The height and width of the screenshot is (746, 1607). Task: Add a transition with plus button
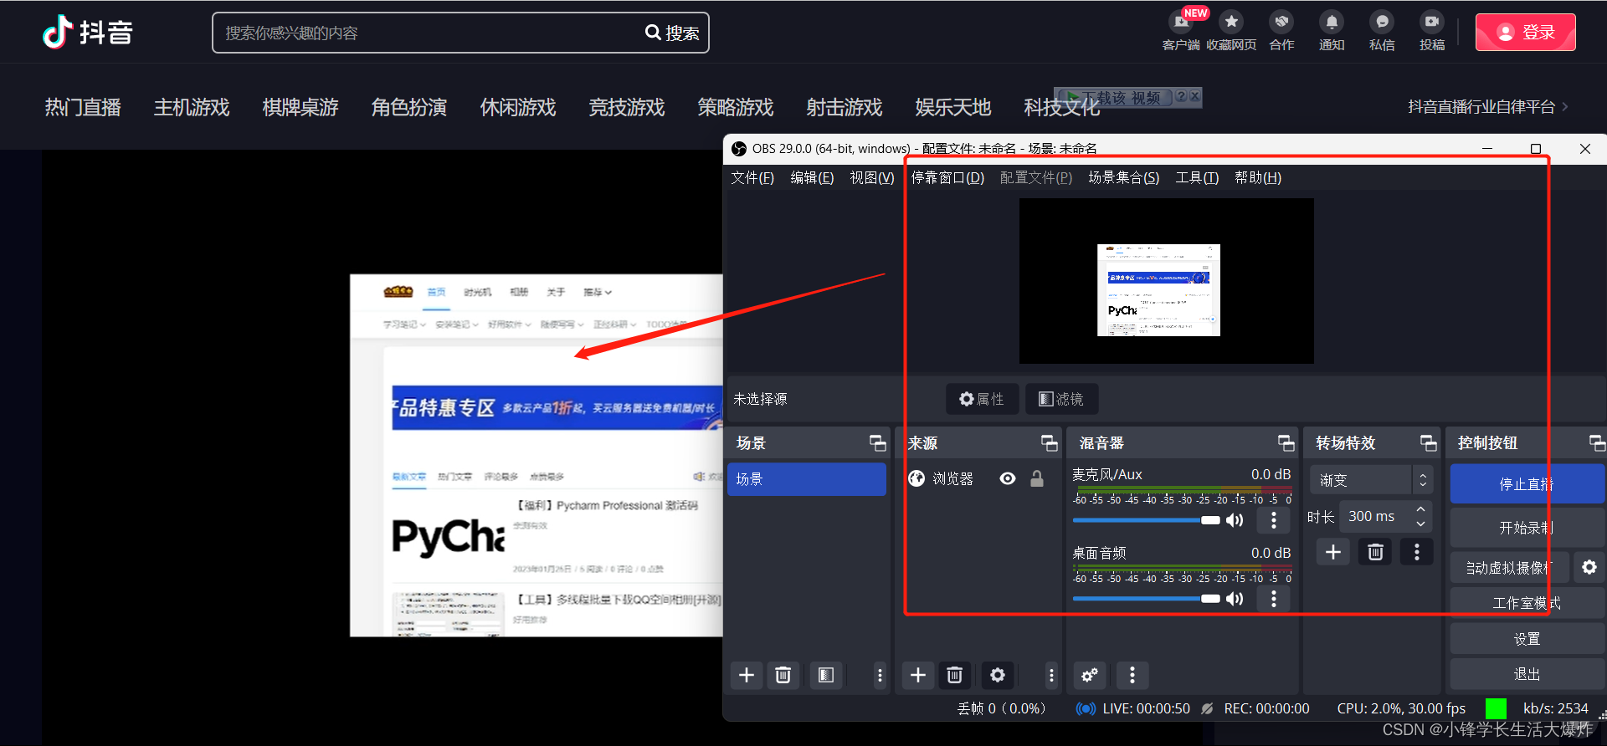point(1333,552)
